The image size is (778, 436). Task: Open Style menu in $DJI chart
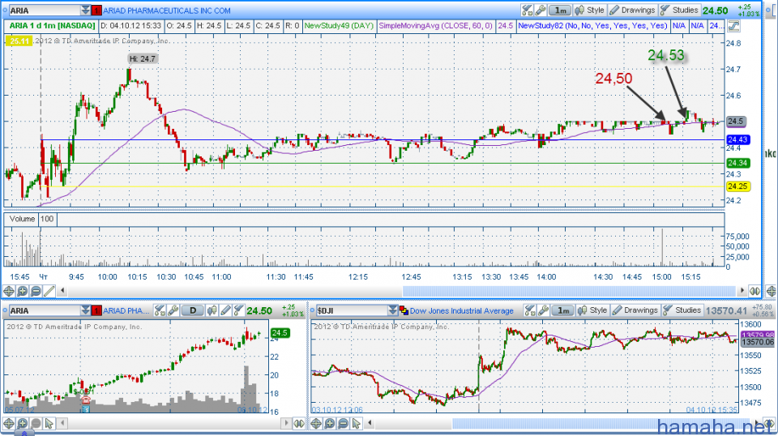592,310
